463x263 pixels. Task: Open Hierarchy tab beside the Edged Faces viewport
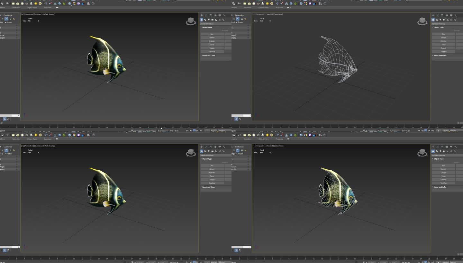click(x=442, y=147)
